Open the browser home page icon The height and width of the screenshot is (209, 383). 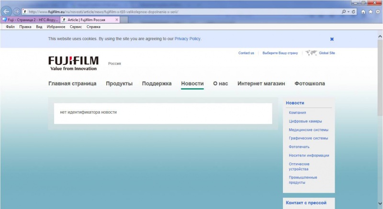click(363, 12)
